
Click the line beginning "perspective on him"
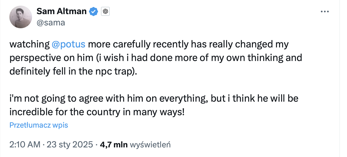(x=155, y=58)
